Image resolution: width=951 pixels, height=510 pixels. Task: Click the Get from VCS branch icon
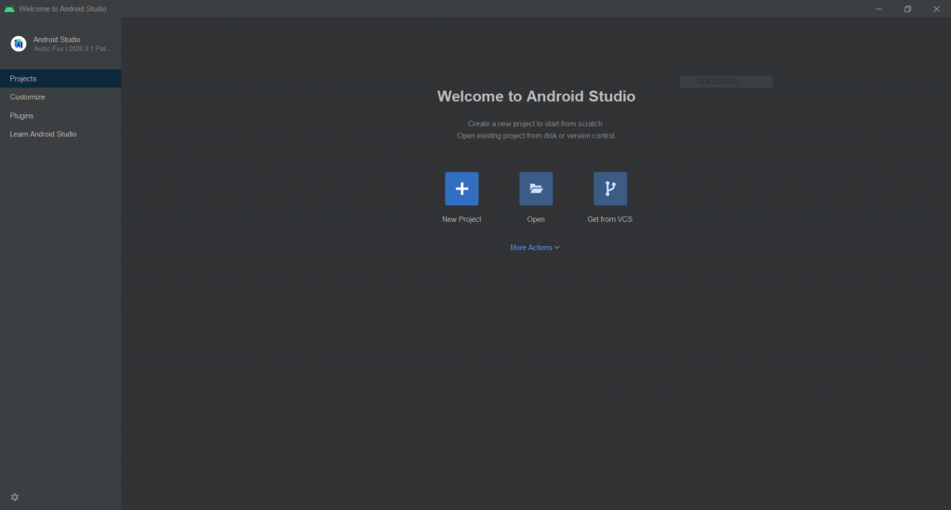coord(610,189)
